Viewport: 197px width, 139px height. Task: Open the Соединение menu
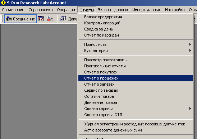click(x=13, y=10)
